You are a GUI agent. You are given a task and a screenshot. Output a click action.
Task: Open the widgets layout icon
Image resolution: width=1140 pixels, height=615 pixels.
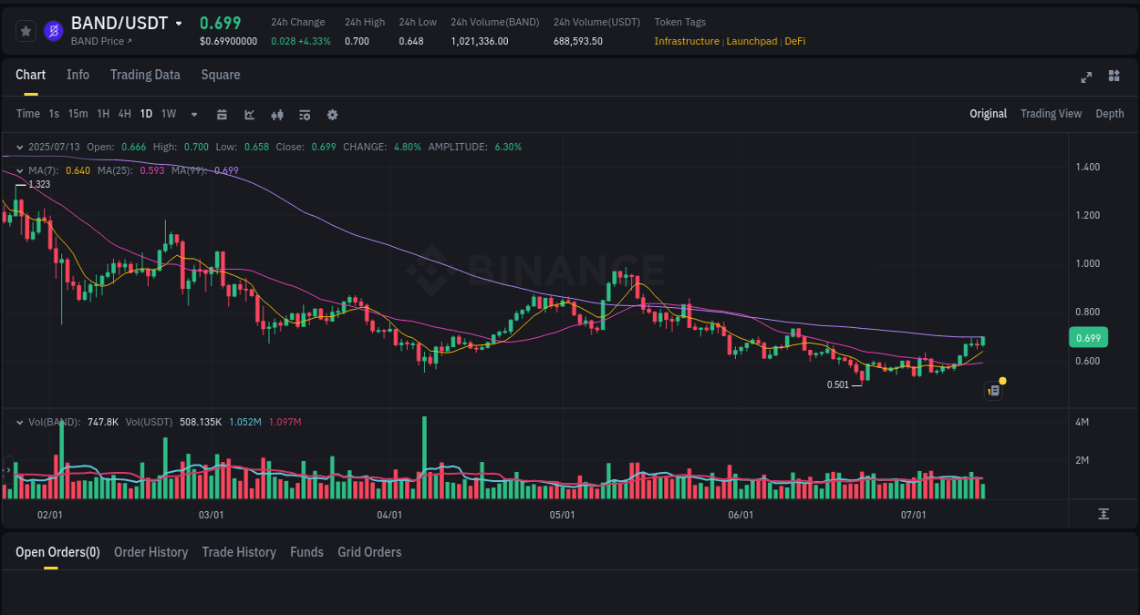pyautogui.click(x=1114, y=77)
